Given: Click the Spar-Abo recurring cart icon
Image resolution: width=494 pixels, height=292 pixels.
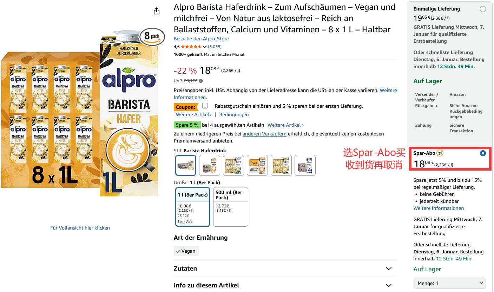Looking at the screenshot, I should (440, 153).
